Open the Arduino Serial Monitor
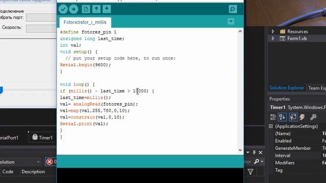Viewport: 326px width, 183px height. pos(233,9)
